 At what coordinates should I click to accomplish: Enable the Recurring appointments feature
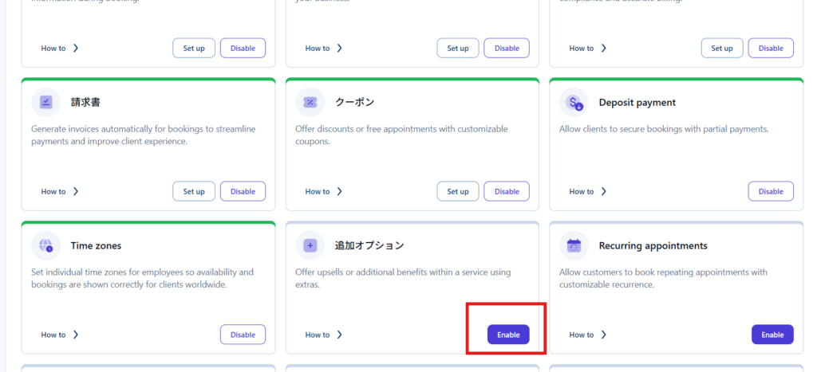(x=772, y=335)
